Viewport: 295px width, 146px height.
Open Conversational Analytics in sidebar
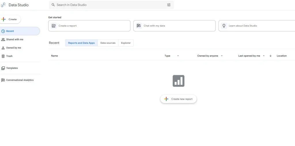coord(20,80)
